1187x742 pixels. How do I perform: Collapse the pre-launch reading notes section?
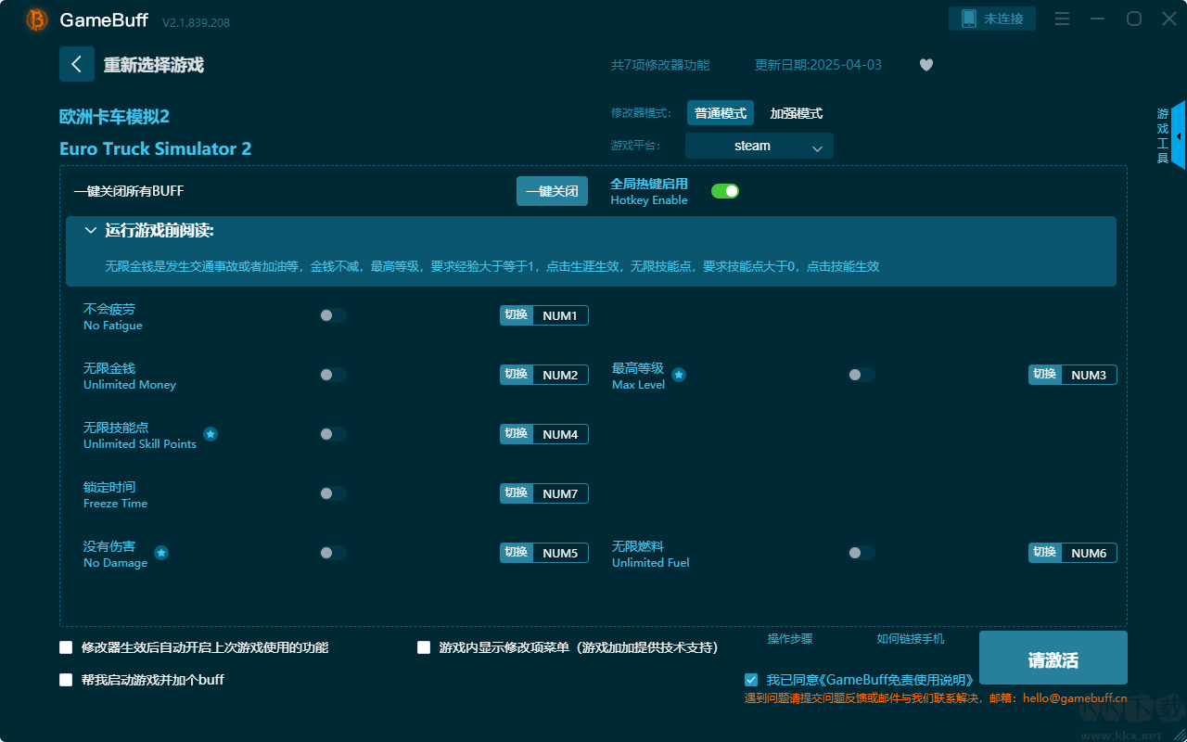91,231
